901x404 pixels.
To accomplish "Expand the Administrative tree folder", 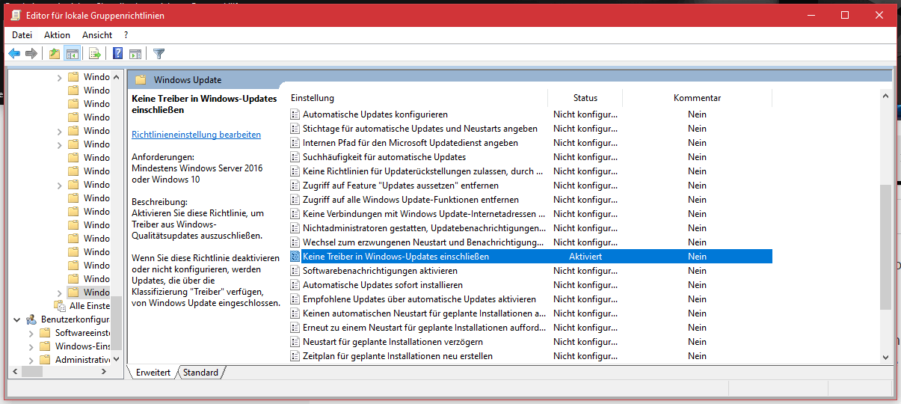I will click(31, 360).
